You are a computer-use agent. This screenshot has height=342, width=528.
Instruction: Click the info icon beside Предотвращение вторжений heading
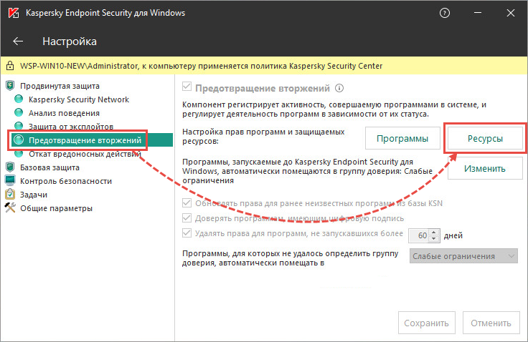pos(339,88)
